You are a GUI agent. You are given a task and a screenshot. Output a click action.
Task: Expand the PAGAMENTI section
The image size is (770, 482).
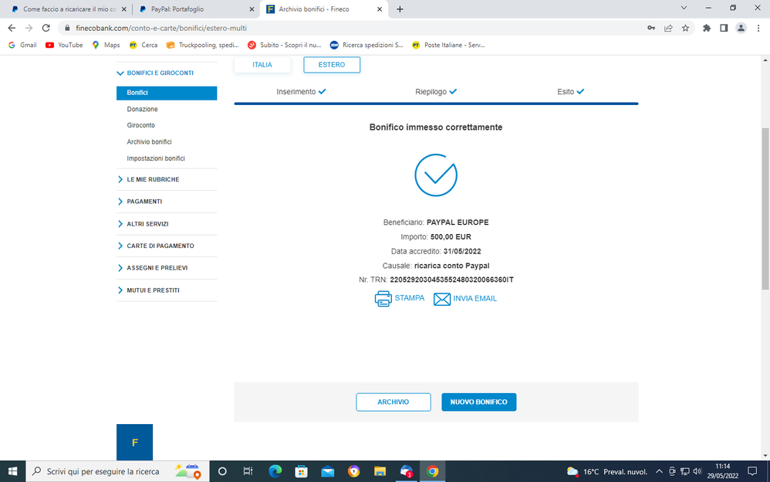tap(140, 202)
